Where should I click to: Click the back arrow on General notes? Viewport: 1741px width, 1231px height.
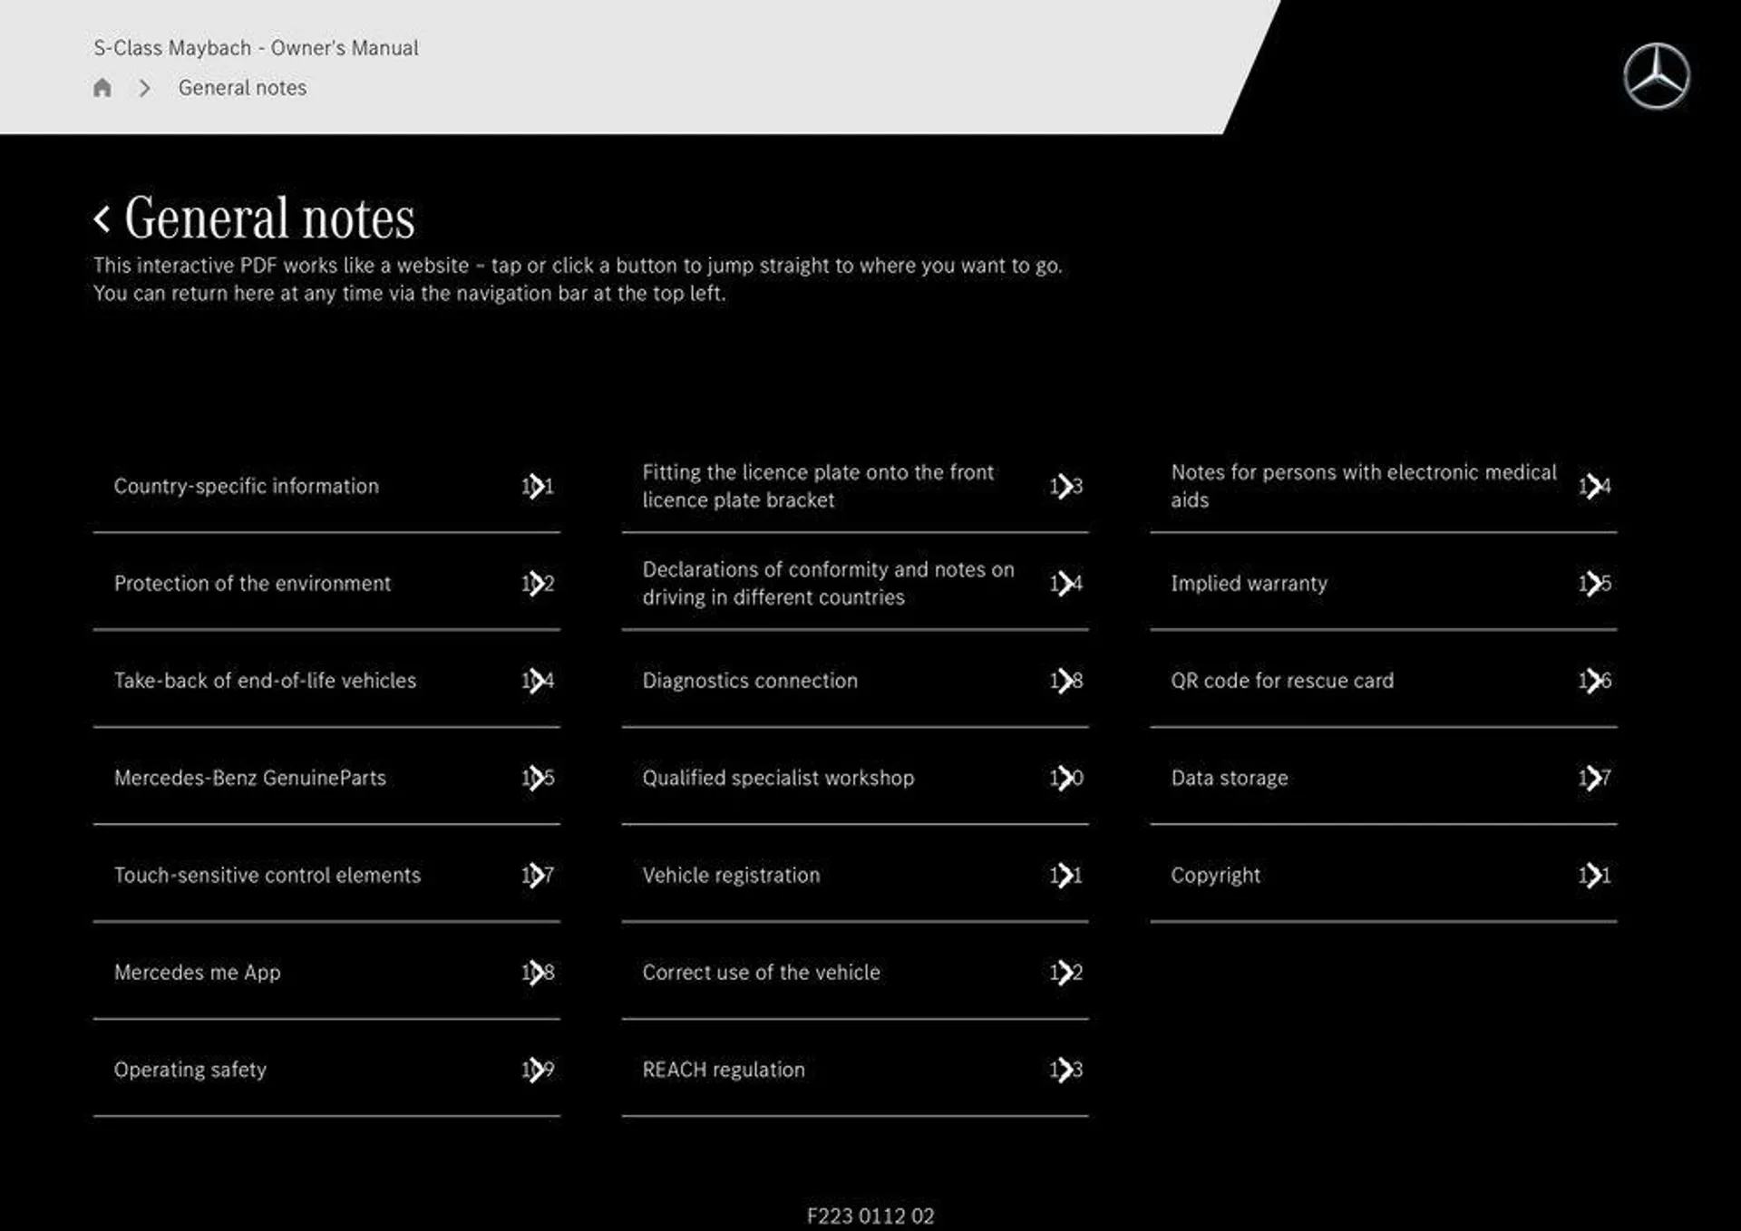click(100, 215)
